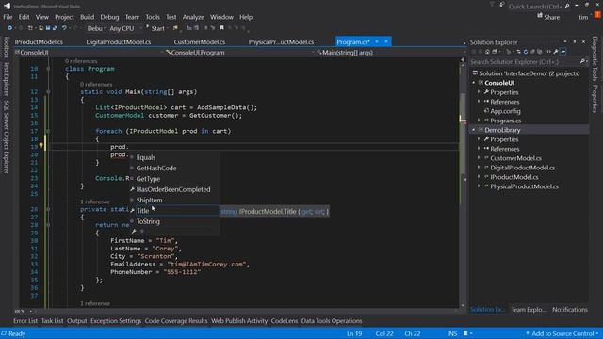This screenshot has height=339, width=603.
Task: Select ShipItem in IntelliSense list
Action: [x=149, y=201]
